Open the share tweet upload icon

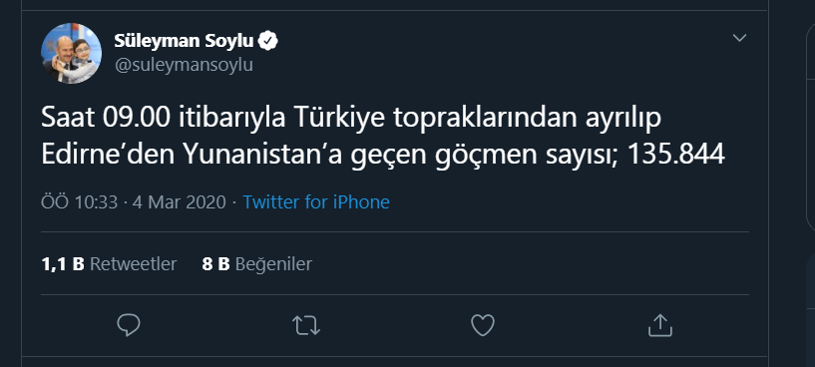tap(660, 325)
